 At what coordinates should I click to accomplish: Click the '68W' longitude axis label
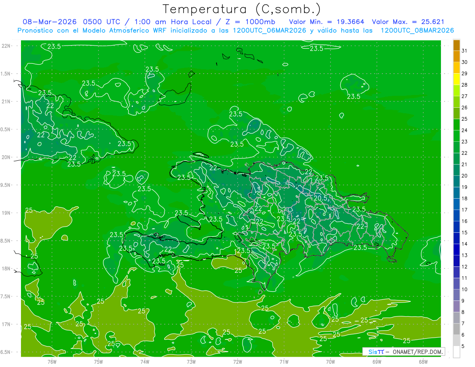click(x=423, y=362)
